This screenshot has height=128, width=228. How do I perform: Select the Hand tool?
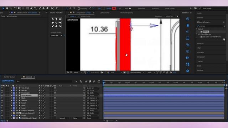(x=7, y=9)
